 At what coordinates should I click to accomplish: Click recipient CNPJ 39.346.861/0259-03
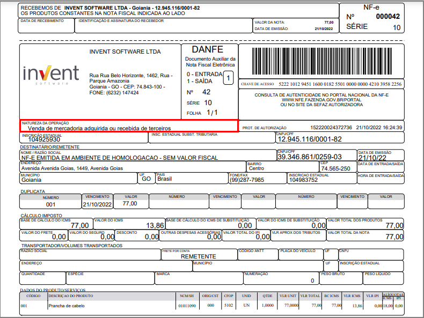tap(310, 157)
